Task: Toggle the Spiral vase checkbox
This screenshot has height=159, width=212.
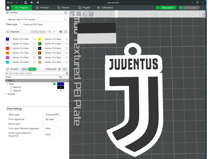Action: point(44,124)
